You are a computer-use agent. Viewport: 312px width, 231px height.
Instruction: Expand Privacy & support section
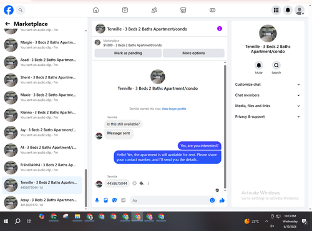(268, 116)
